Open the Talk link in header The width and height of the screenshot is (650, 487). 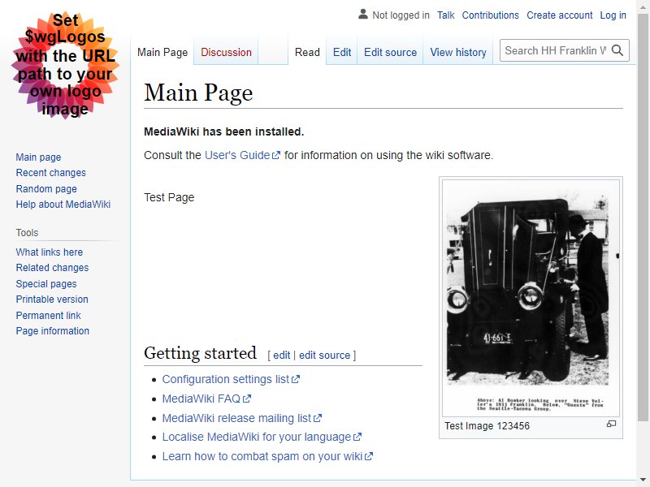445,15
